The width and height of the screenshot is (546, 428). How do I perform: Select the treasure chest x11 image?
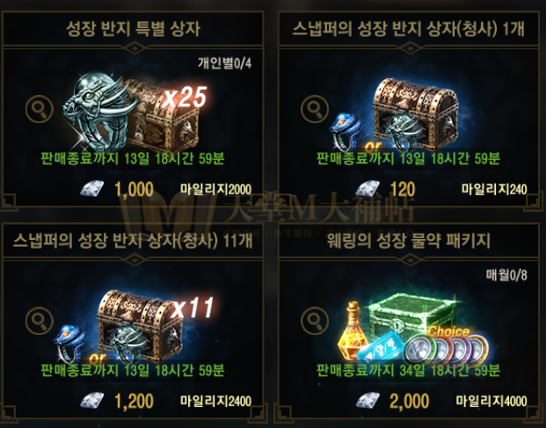[x=134, y=327]
